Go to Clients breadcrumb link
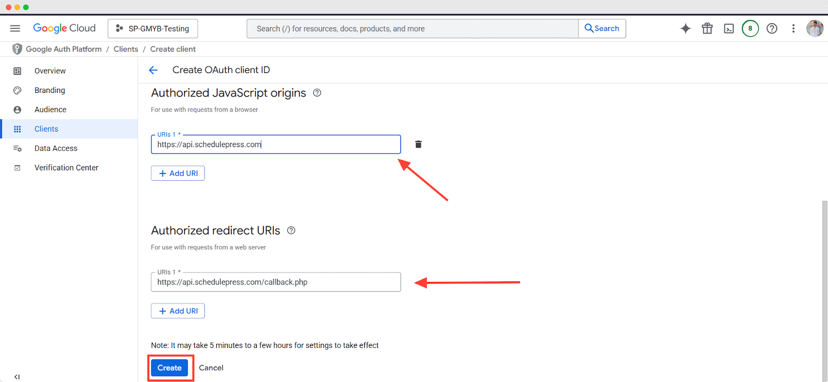This screenshot has height=382, width=828. pos(126,49)
